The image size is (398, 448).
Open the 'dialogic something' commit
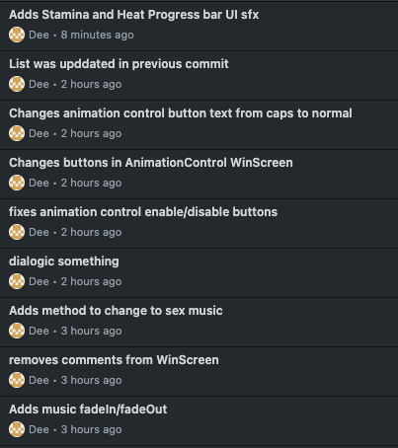coord(64,261)
